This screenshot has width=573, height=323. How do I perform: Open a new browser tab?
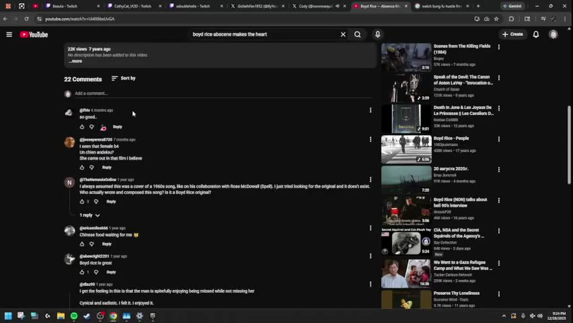pyautogui.click(x=478, y=6)
